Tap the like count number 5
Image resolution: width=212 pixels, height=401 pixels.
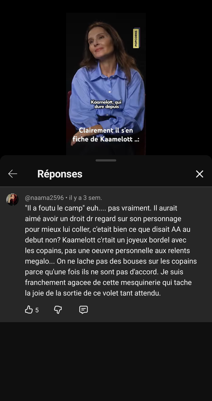(x=37, y=310)
